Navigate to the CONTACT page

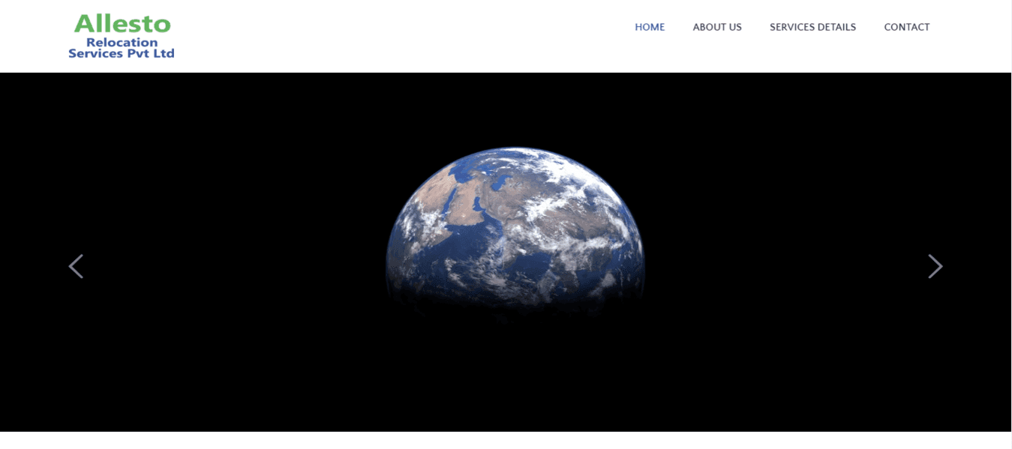click(x=907, y=27)
